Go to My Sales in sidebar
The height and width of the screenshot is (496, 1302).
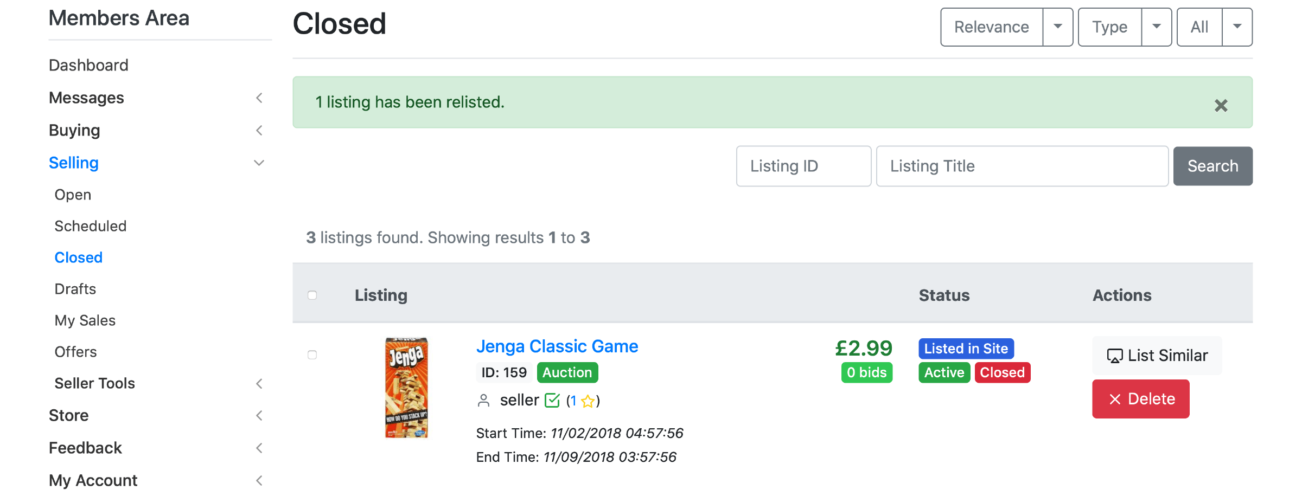pyautogui.click(x=85, y=320)
